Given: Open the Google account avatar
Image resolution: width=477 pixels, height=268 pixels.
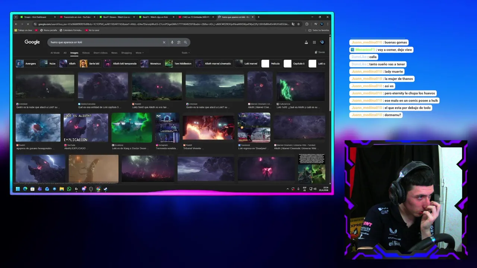Looking at the screenshot, I should [322, 42].
